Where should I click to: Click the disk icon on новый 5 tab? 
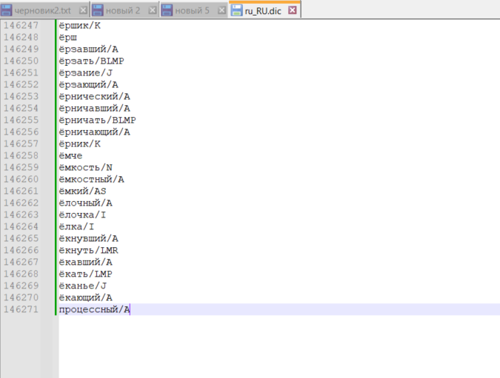coord(167,10)
